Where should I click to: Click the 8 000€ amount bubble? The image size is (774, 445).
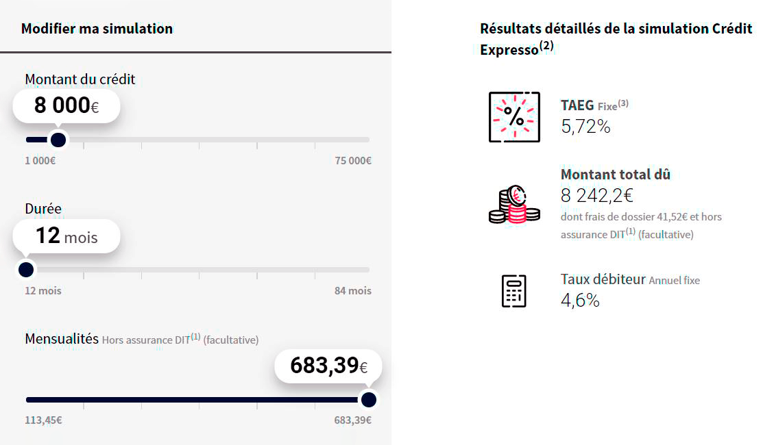[66, 106]
